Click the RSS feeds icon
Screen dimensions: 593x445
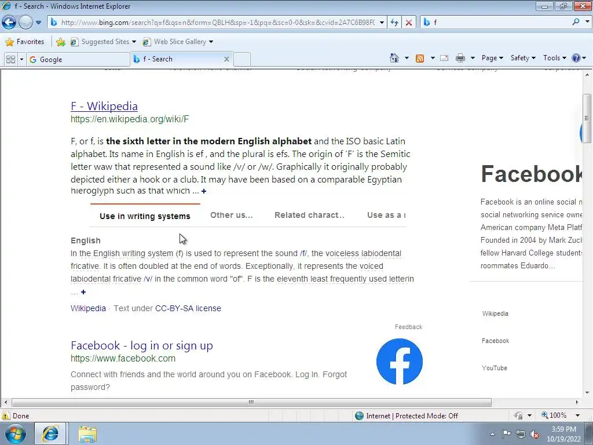(x=420, y=58)
